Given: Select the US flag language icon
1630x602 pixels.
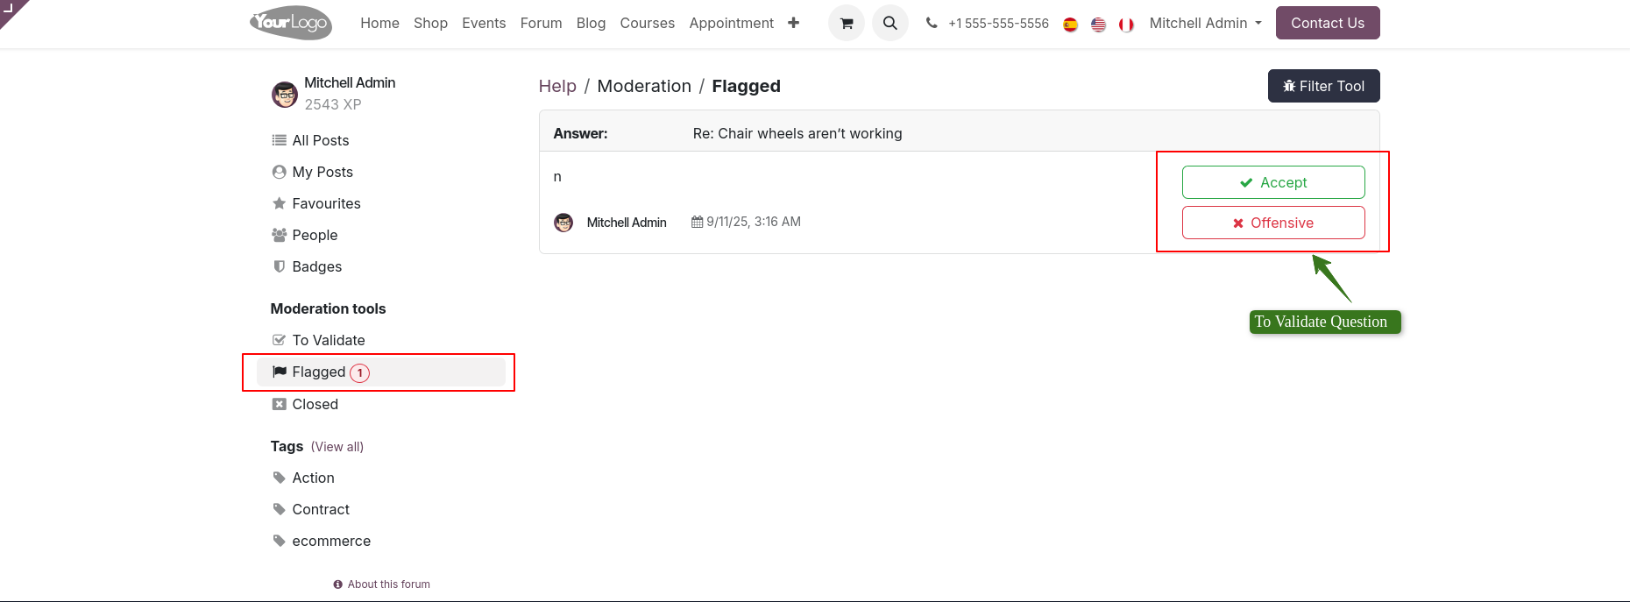Looking at the screenshot, I should pos(1098,25).
